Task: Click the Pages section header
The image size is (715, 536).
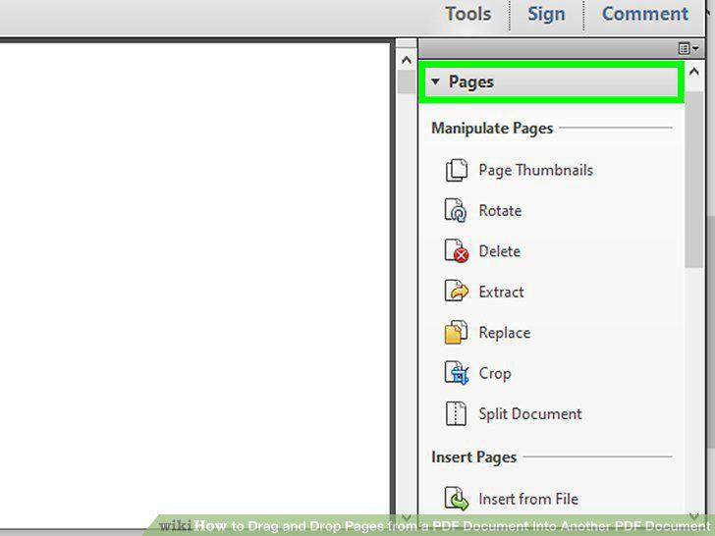Action: (x=551, y=82)
